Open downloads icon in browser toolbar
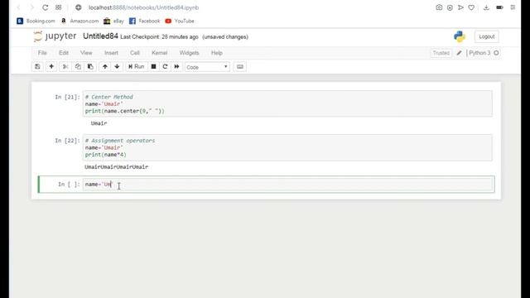 click(486, 7)
